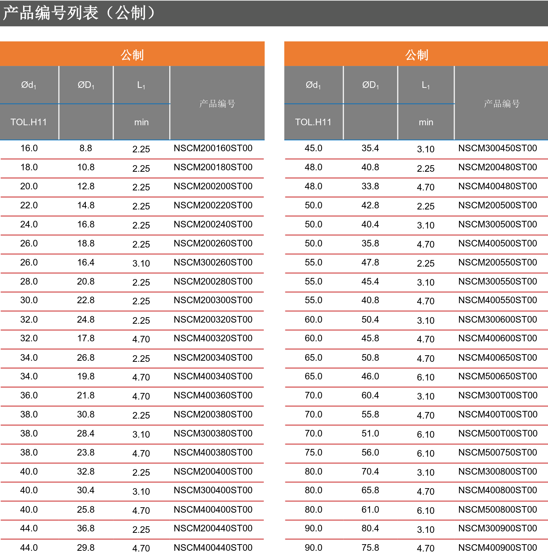Select the right table's 产品编号 column header
The width and height of the screenshot is (548, 557).
click(x=501, y=104)
